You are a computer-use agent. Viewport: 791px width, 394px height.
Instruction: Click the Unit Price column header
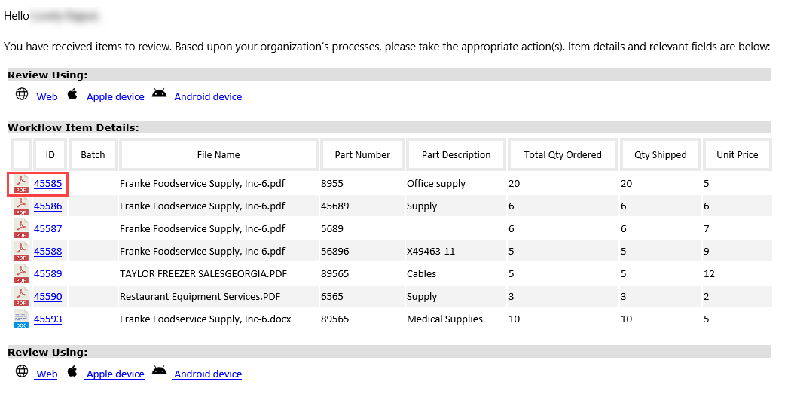[737, 155]
